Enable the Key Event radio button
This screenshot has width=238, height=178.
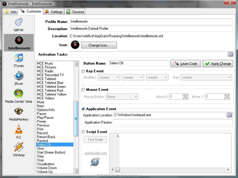83,71
